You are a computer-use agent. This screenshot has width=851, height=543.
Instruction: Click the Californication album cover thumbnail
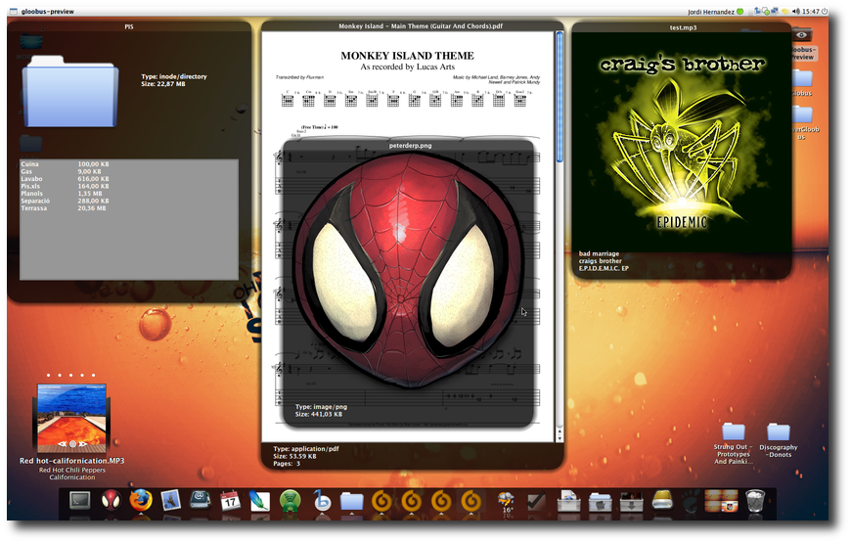coord(71,418)
